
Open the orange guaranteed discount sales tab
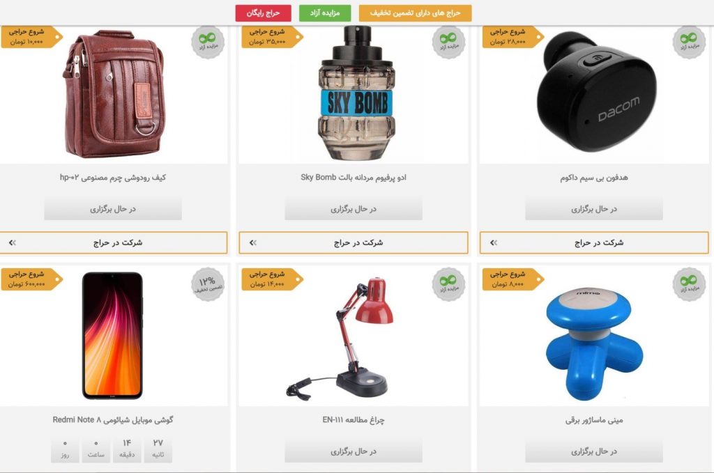(x=415, y=13)
